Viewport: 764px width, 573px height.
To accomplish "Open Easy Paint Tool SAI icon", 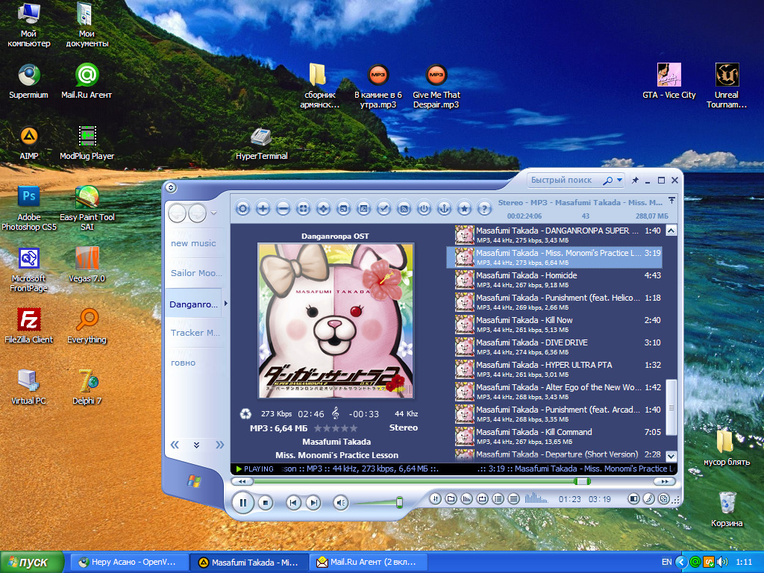I will [x=87, y=209].
